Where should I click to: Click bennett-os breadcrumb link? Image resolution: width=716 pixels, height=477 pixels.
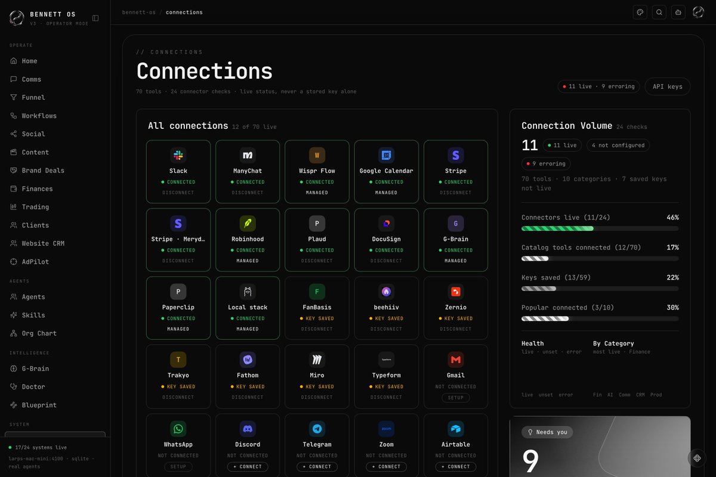click(138, 12)
